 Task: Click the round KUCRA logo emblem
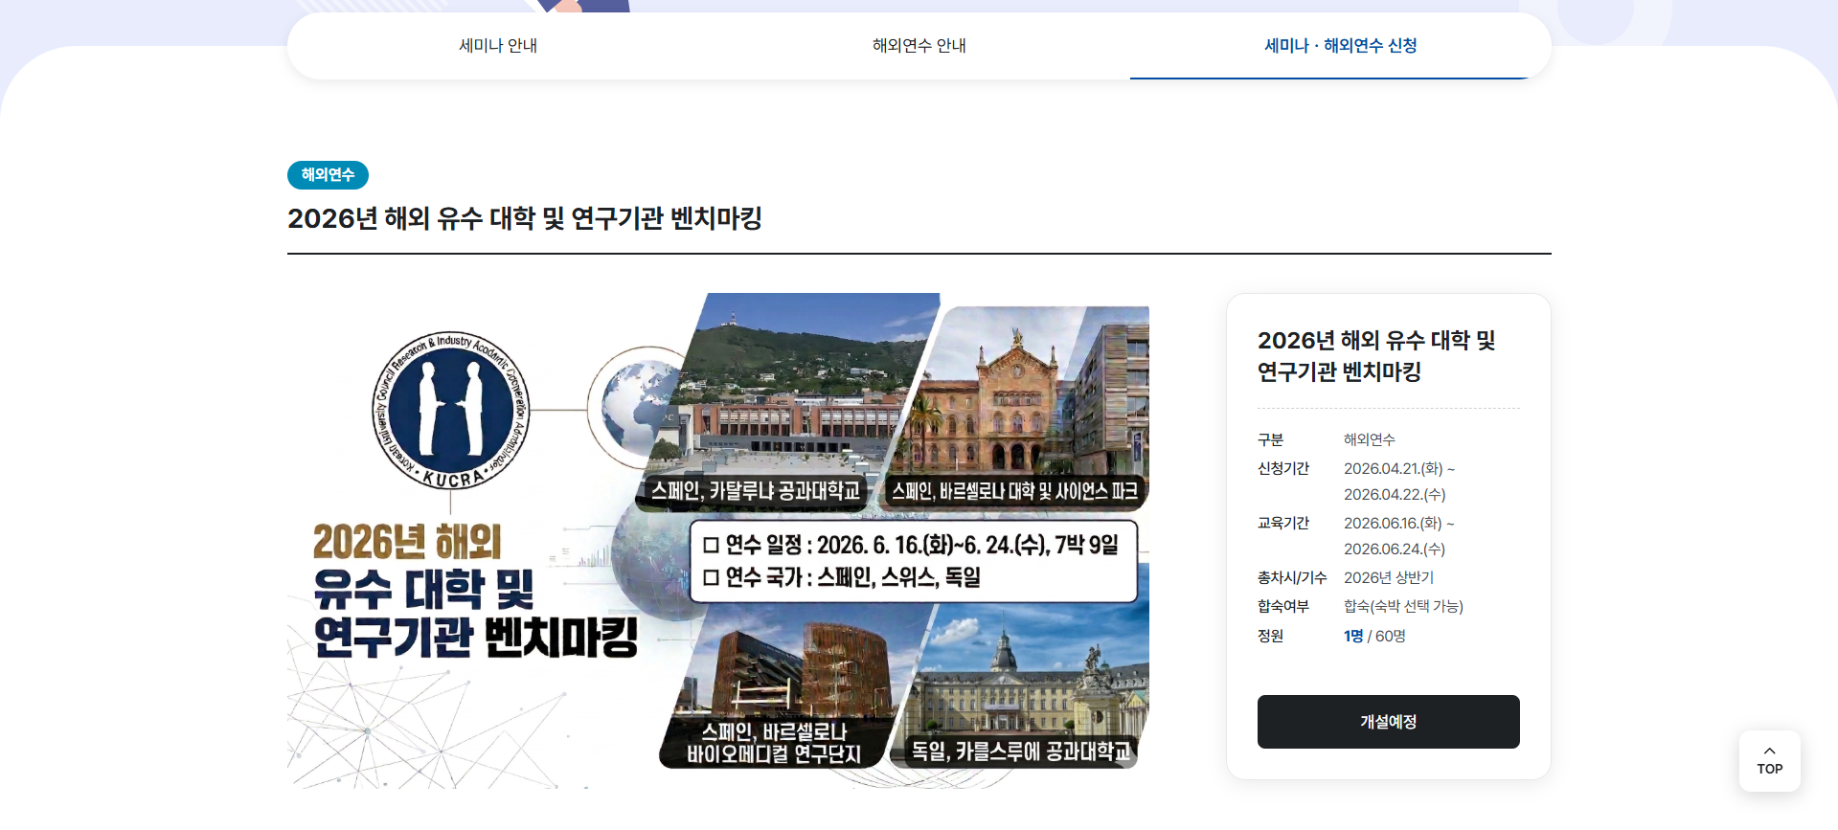pos(450,411)
